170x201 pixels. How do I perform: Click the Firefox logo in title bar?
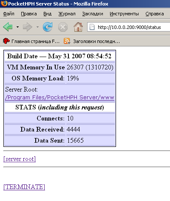(x=4, y=3)
